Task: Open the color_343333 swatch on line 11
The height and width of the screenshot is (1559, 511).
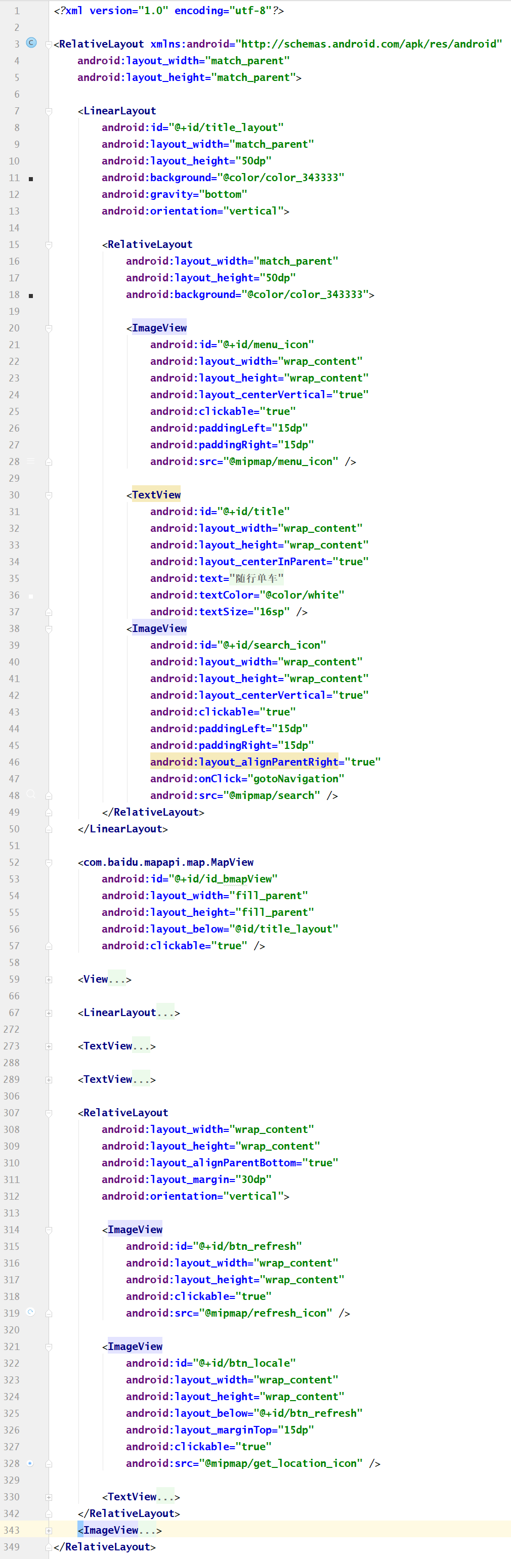Action: (31, 179)
